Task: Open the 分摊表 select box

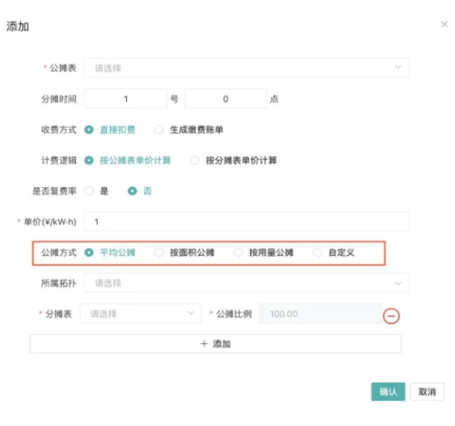Action: pyautogui.click(x=141, y=314)
